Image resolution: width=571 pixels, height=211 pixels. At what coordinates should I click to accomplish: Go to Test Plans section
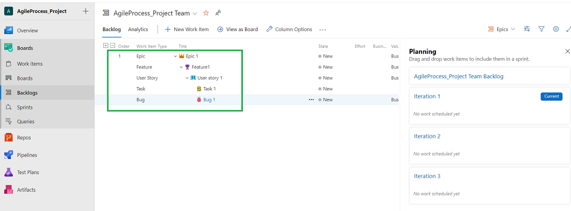tap(28, 172)
